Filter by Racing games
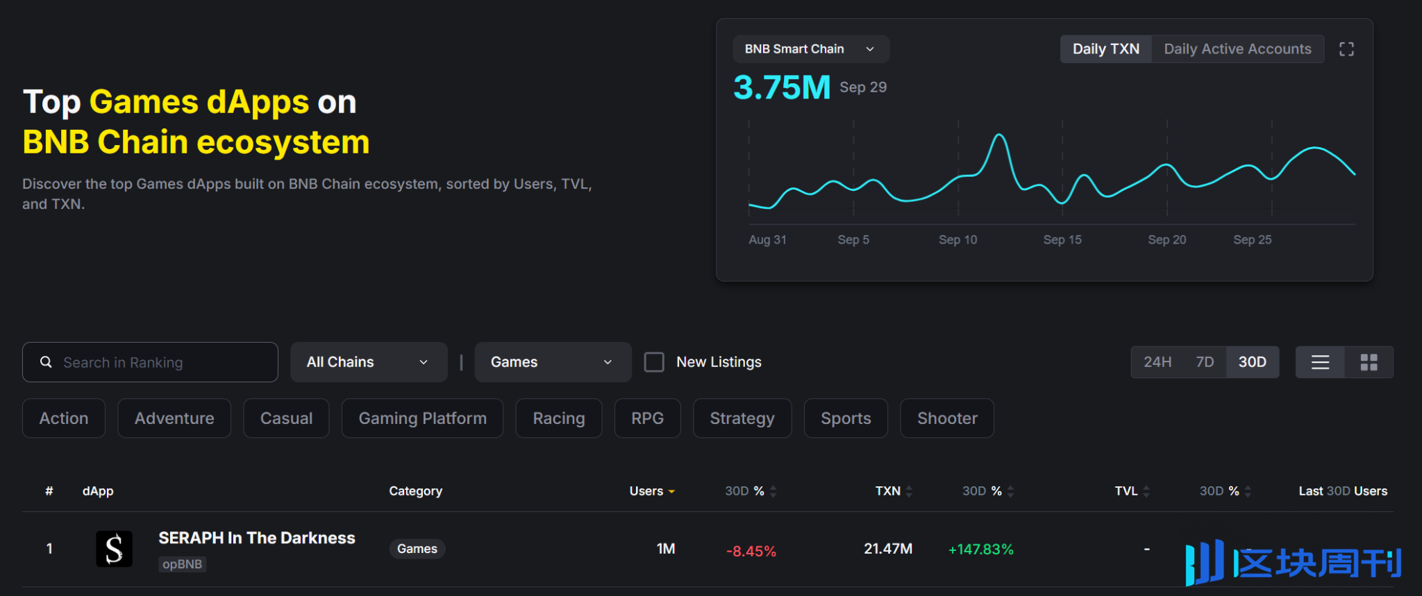Viewport: 1422px width, 596px height. [x=559, y=418]
